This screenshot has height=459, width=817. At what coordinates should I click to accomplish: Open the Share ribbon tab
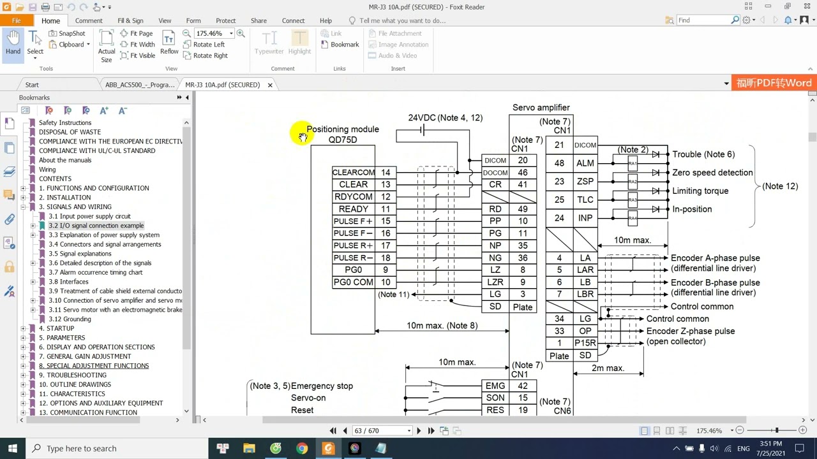click(259, 20)
